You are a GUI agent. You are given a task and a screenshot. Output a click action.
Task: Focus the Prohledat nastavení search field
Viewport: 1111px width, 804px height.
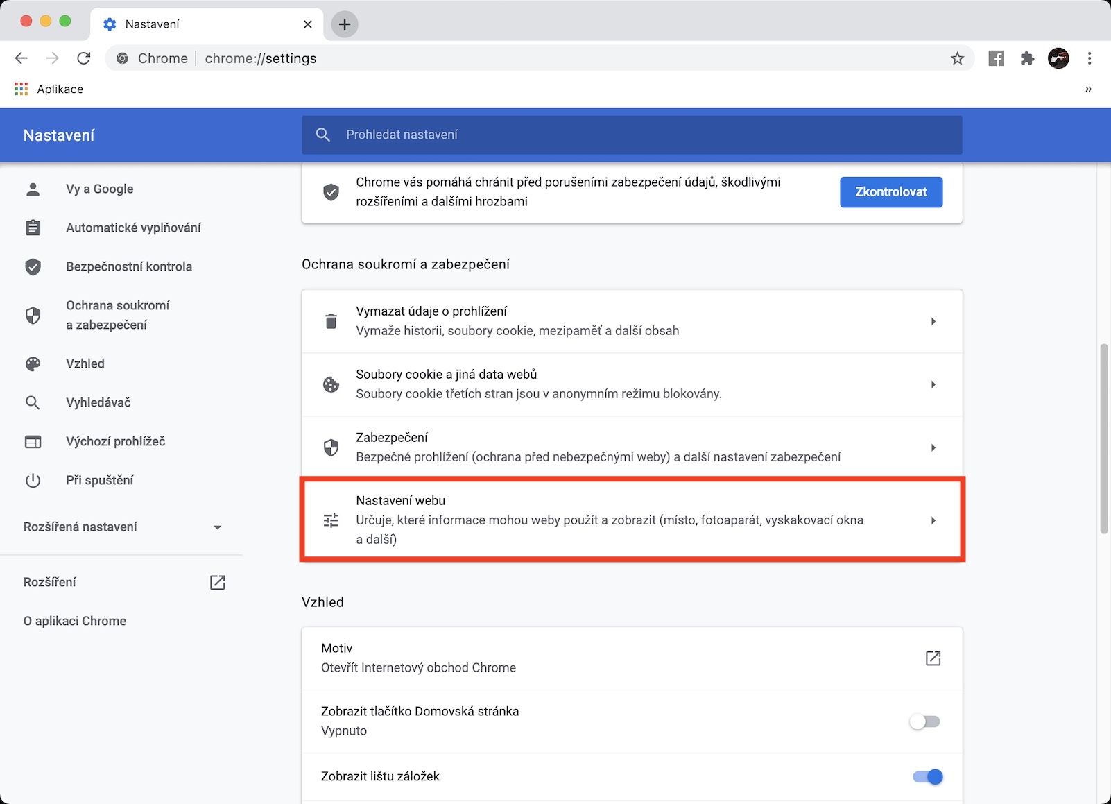(631, 135)
